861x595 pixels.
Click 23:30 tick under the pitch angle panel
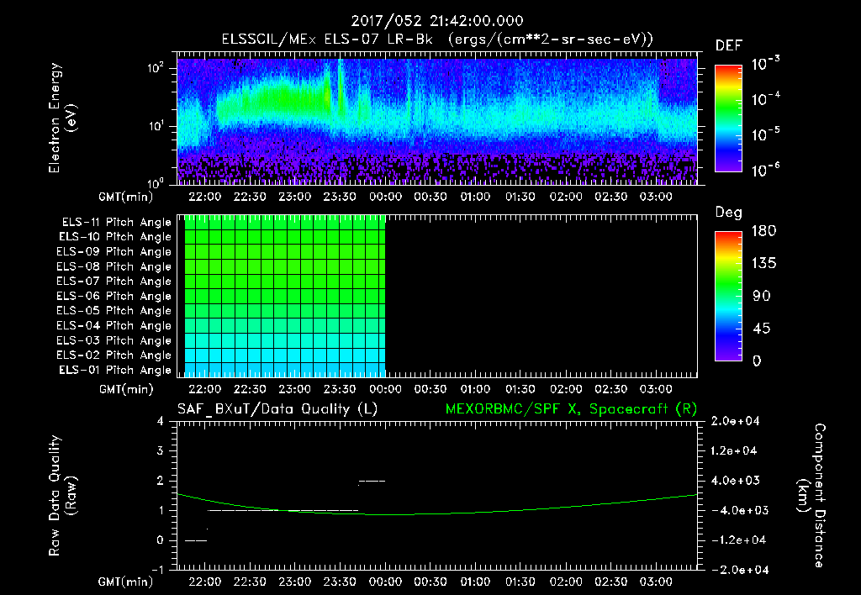(x=340, y=389)
